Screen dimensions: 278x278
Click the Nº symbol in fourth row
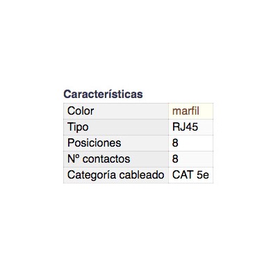(74, 159)
